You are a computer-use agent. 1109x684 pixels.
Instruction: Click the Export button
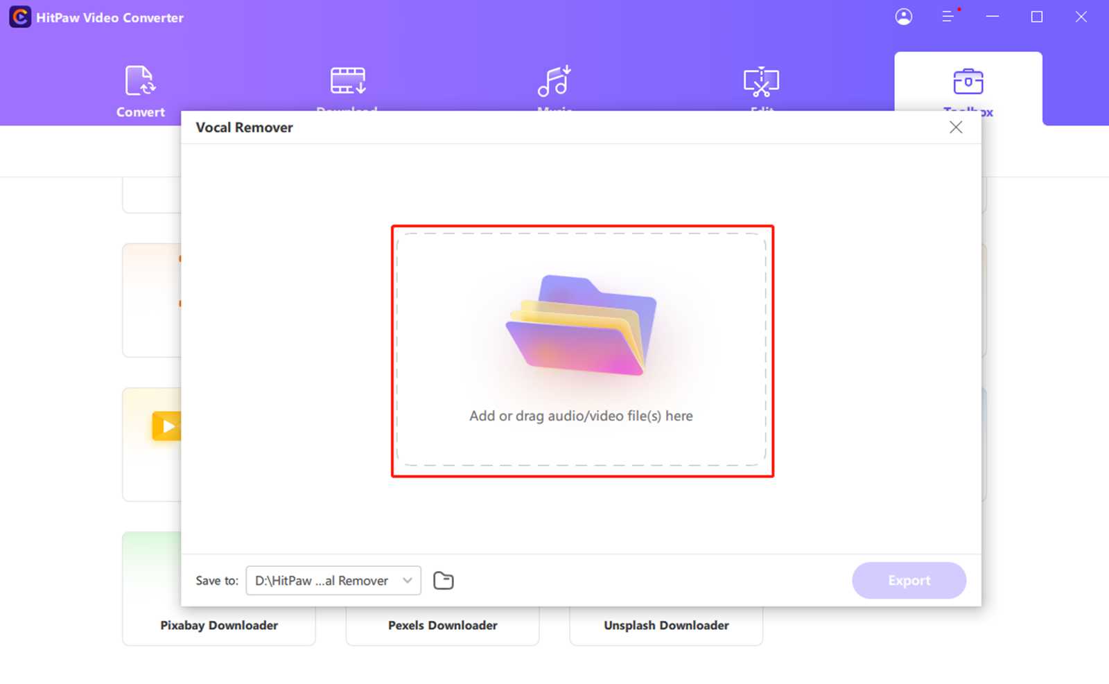[x=909, y=581]
